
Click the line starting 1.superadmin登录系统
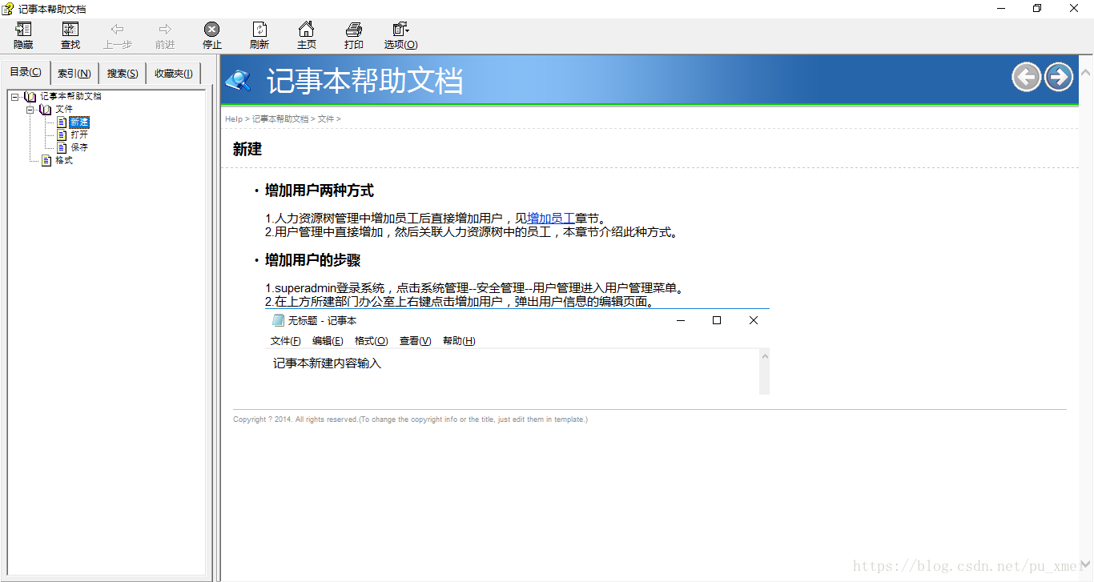point(477,288)
